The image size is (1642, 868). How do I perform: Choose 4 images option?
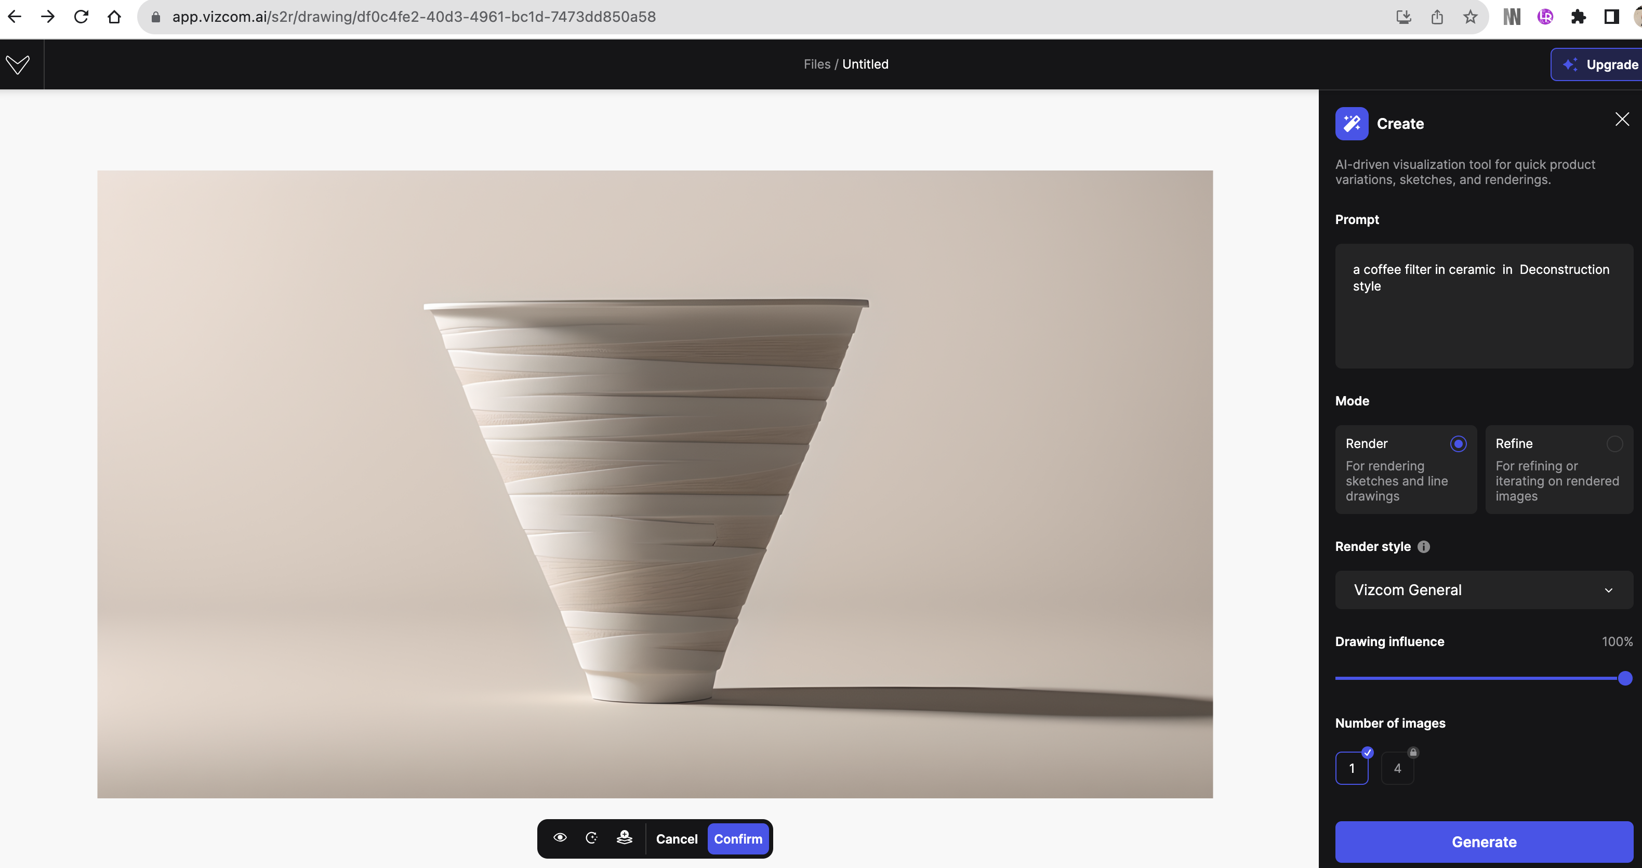[1397, 769]
